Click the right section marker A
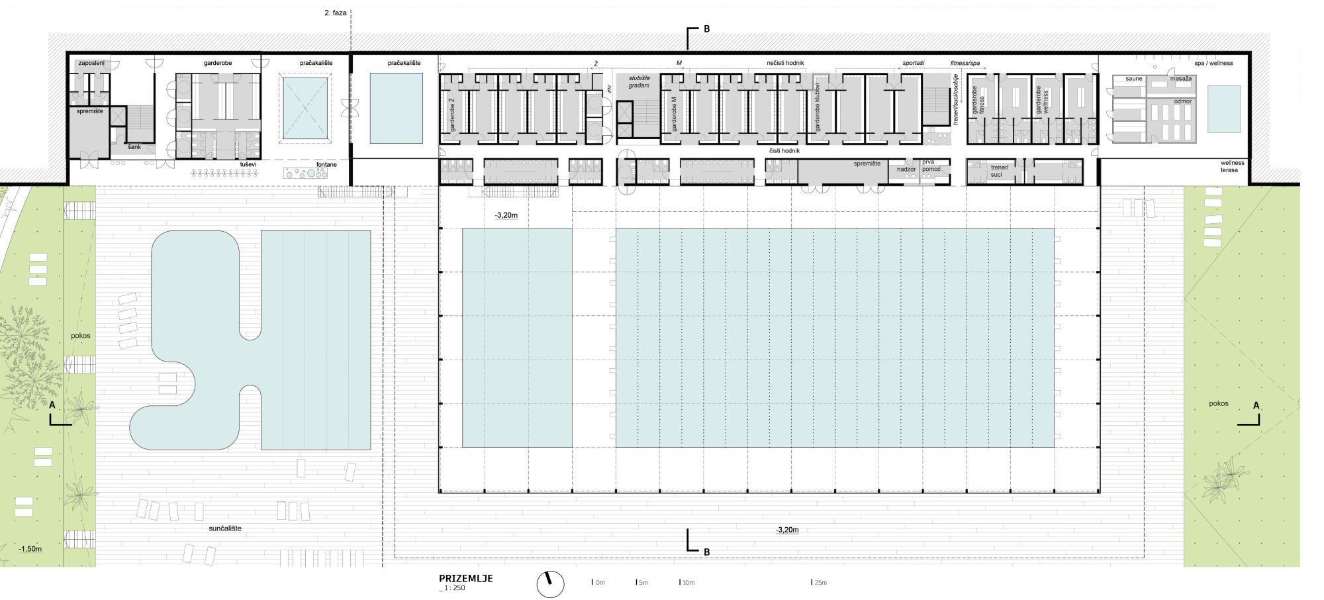The width and height of the screenshot is (1324, 600). [x=1256, y=405]
